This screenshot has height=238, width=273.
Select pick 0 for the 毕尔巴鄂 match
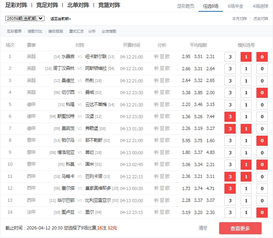coord(262,201)
